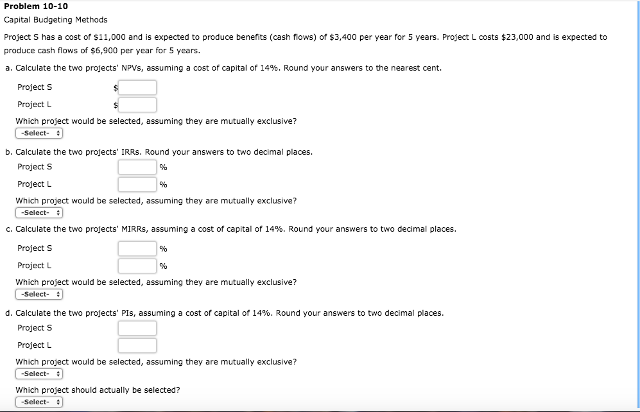Click the up-down stepper arrows on NPV selector

[56, 133]
